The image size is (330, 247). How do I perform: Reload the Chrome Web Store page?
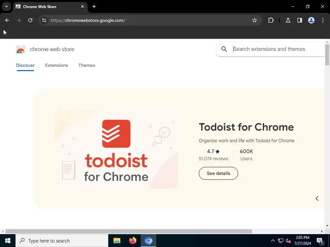tap(30, 20)
